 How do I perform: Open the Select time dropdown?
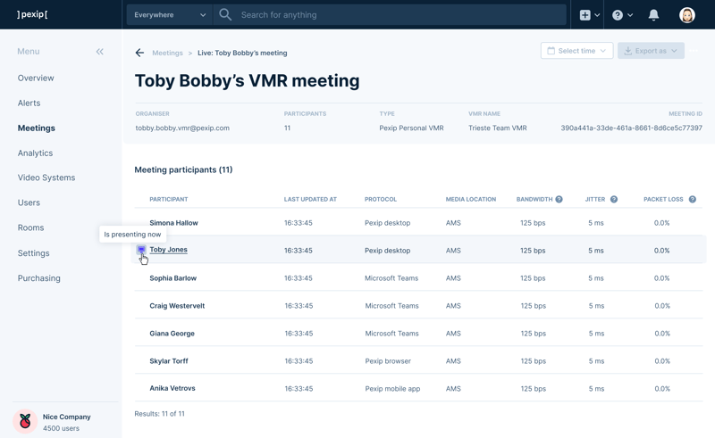[x=576, y=51]
